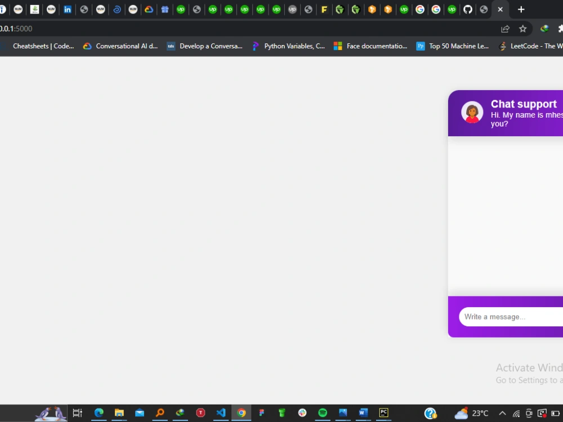Switch to the Google Cloud browser tab
The width and height of the screenshot is (563, 422).
pos(149,10)
